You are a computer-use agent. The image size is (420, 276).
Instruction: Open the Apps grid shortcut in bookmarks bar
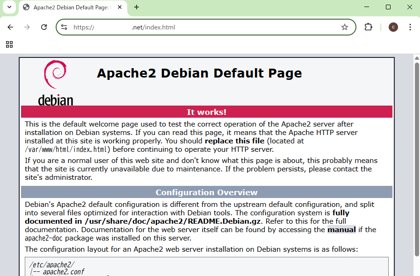pyautogui.click(x=9, y=44)
